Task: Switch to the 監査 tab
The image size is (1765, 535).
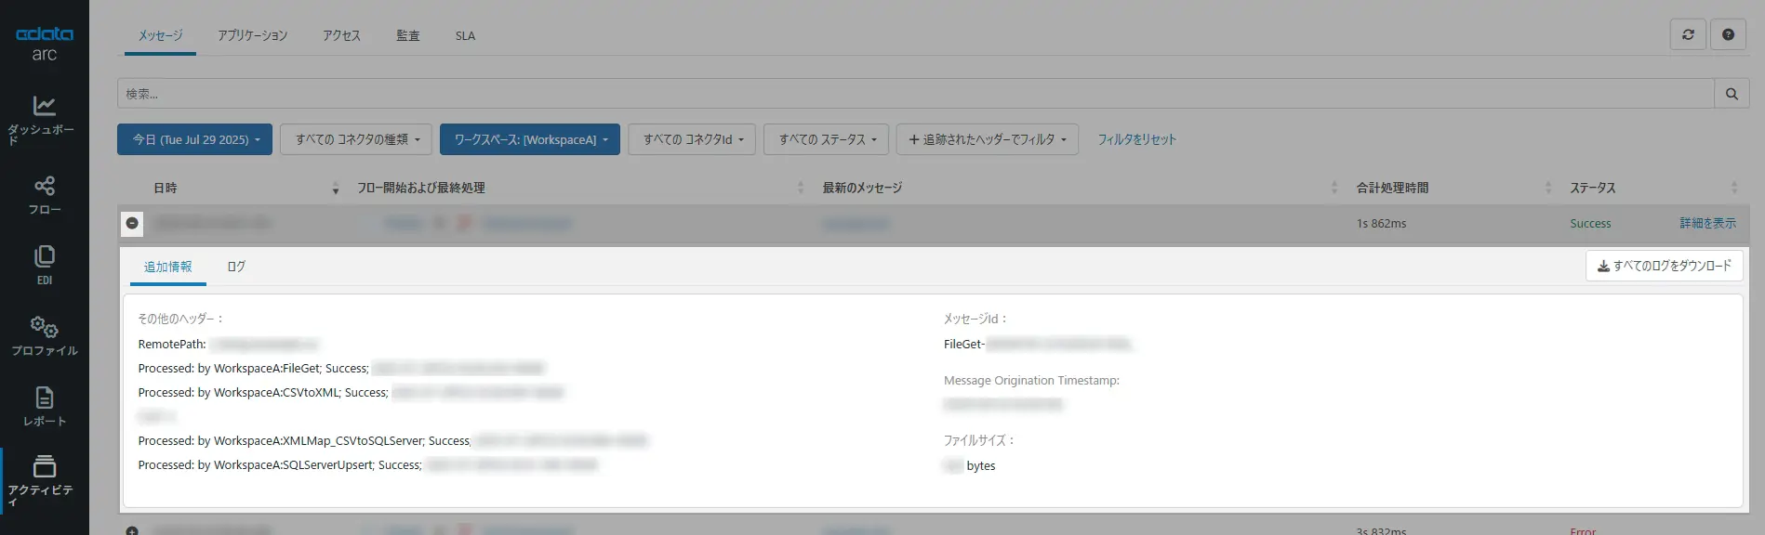Action: click(x=407, y=36)
